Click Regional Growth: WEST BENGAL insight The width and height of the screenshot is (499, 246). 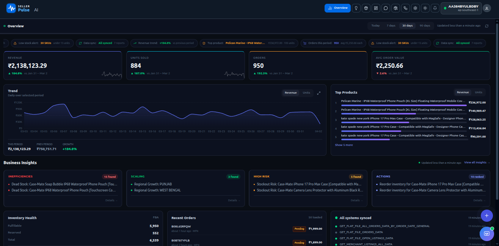click(x=157, y=190)
